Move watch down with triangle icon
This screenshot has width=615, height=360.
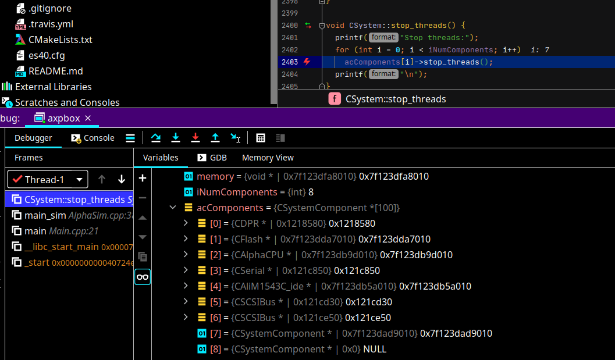tap(143, 237)
